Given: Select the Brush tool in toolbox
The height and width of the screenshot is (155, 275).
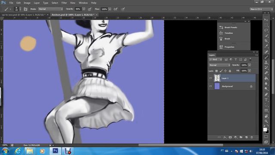Looking at the screenshot, I should click(266, 57).
